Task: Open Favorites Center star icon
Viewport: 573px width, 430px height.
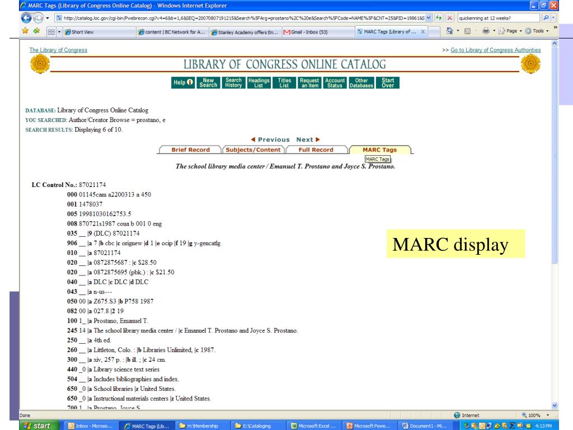Action: (x=25, y=31)
